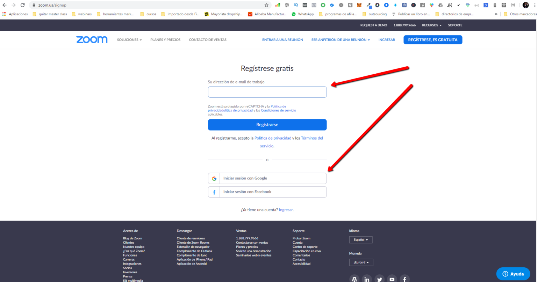
Task: Open Política de privacidad link under Registrarse
Action: click(x=273, y=138)
